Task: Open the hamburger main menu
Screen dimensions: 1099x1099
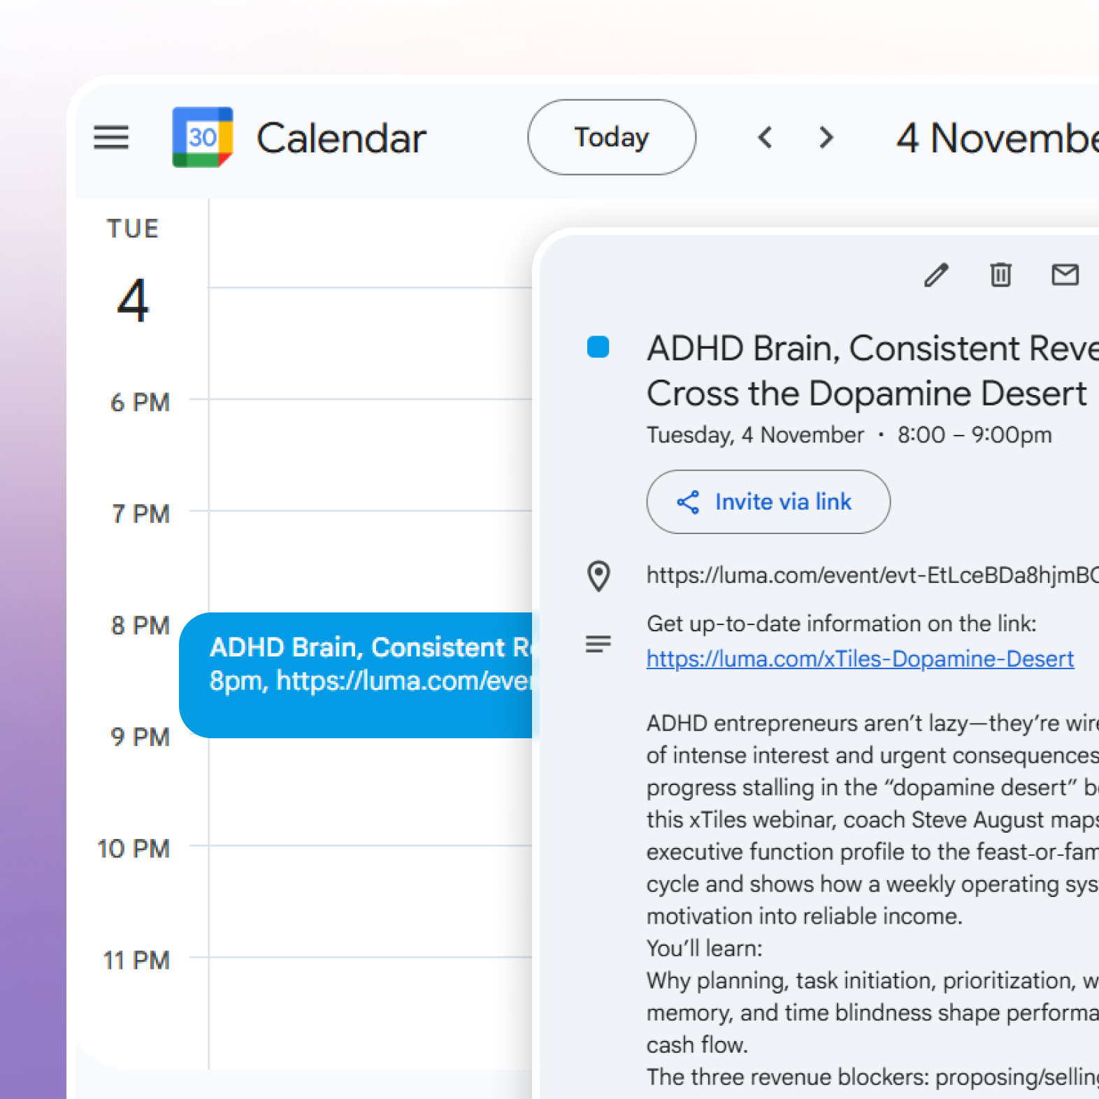Action: pyautogui.click(x=111, y=137)
